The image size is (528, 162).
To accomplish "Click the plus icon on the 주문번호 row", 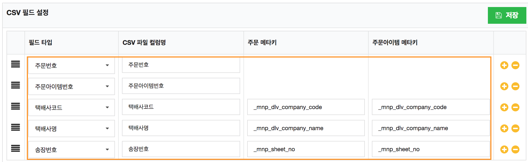I will (x=504, y=65).
